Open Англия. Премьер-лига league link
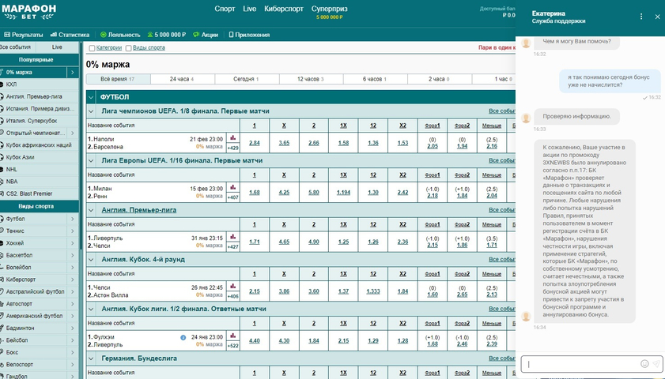This screenshot has height=379, width=665. 139,210
